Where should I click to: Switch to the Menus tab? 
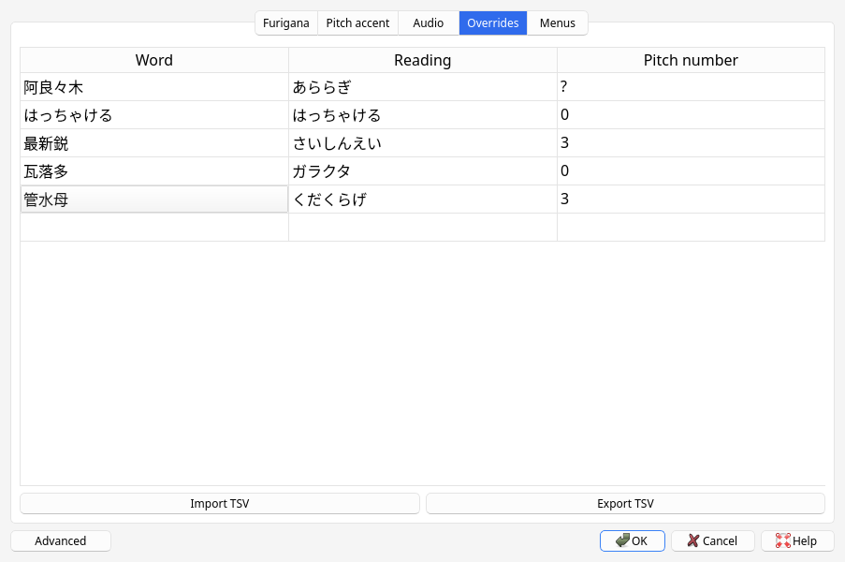tap(557, 22)
